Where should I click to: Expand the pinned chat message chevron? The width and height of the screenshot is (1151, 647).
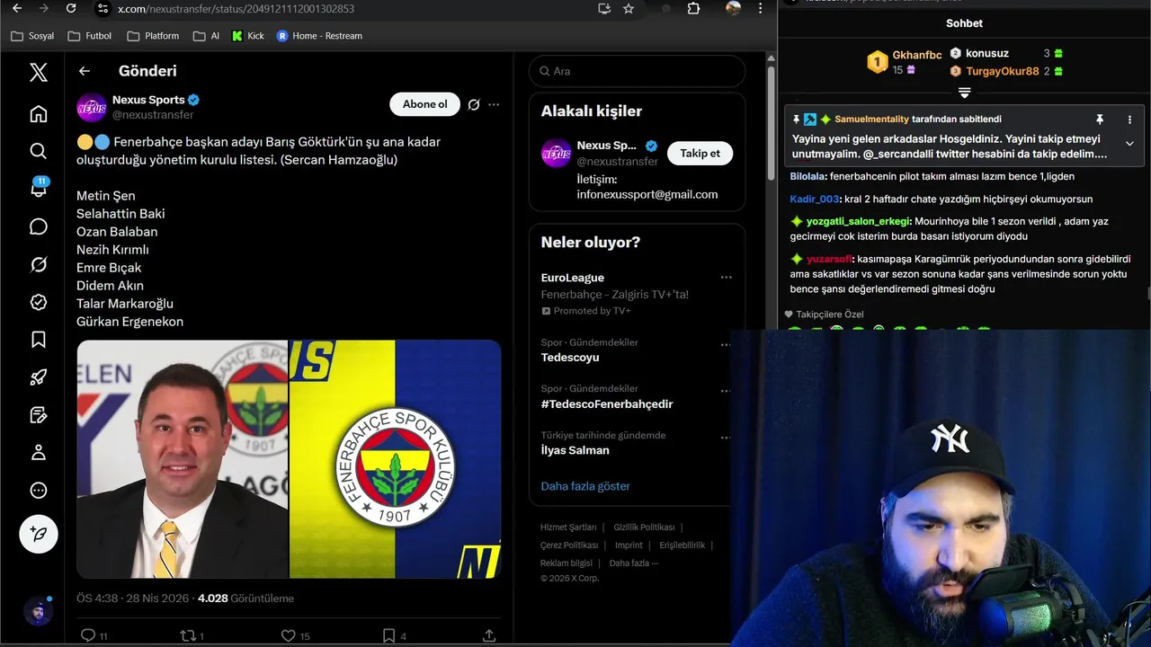point(1129,144)
